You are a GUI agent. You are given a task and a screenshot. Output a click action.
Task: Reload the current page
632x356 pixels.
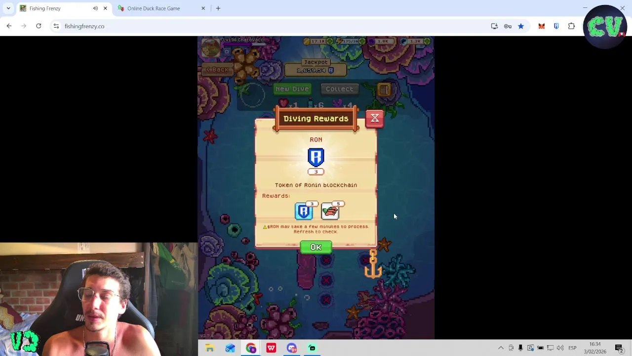point(39,26)
